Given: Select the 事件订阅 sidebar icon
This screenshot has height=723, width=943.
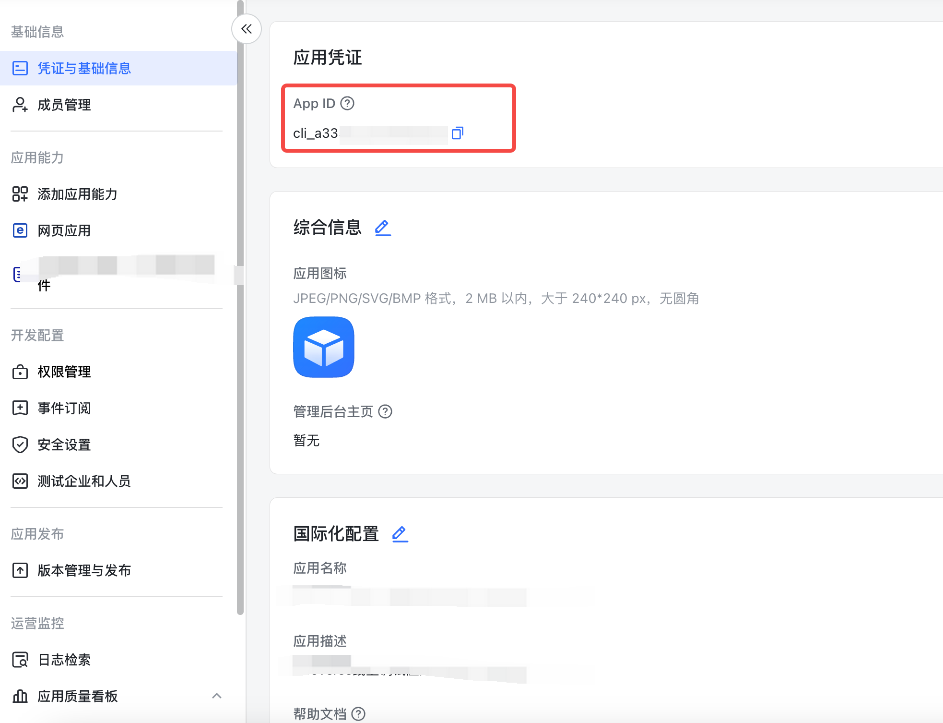Looking at the screenshot, I should click(20, 408).
